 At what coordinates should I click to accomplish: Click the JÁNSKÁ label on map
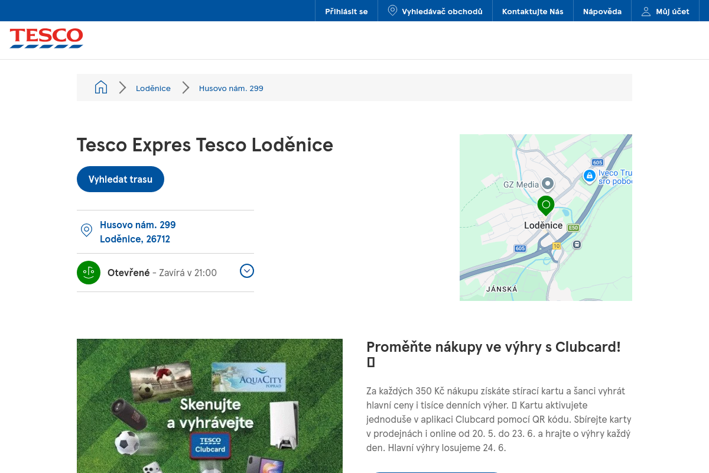tap(502, 289)
